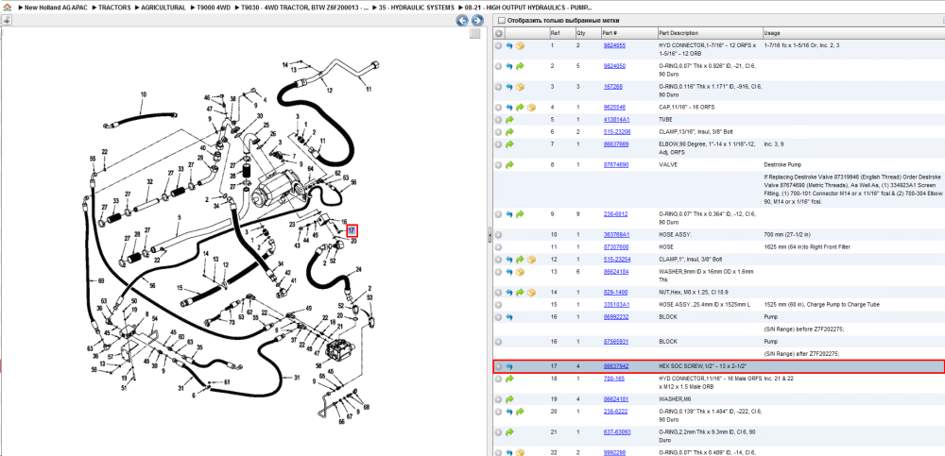Screen dimensions: 945x456
Task: Open the T9000 4WD breadcrumb
Action: [214, 8]
